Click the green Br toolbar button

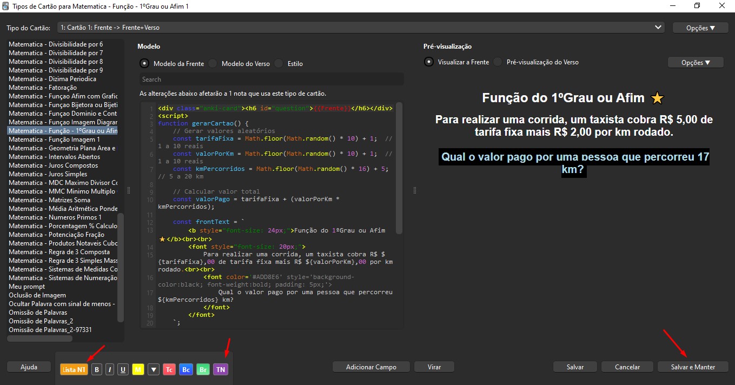[x=203, y=369]
